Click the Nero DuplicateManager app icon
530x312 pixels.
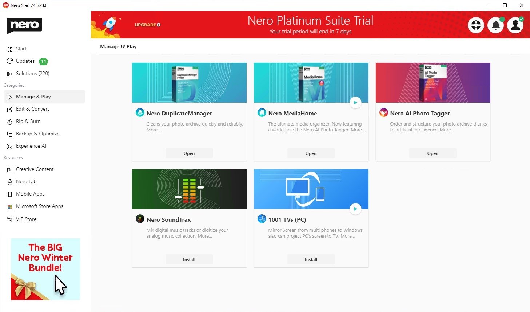click(x=140, y=112)
